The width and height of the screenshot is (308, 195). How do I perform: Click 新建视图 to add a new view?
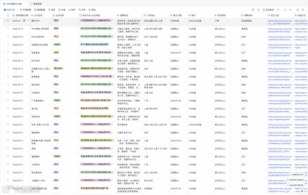click(x=36, y=4)
